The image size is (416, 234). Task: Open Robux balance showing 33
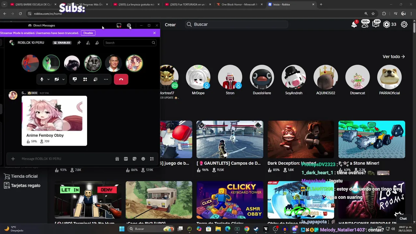(390, 24)
